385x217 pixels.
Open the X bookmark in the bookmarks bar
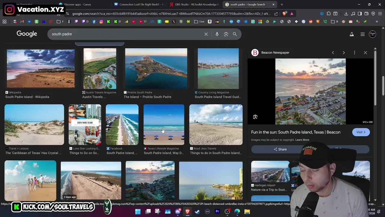(174, 22)
